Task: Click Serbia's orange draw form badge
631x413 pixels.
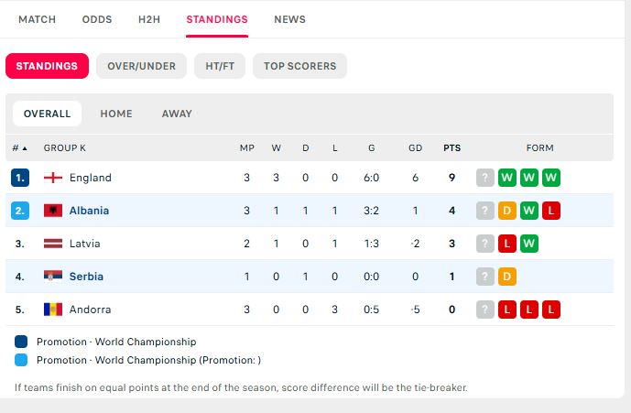Action: [x=506, y=277]
